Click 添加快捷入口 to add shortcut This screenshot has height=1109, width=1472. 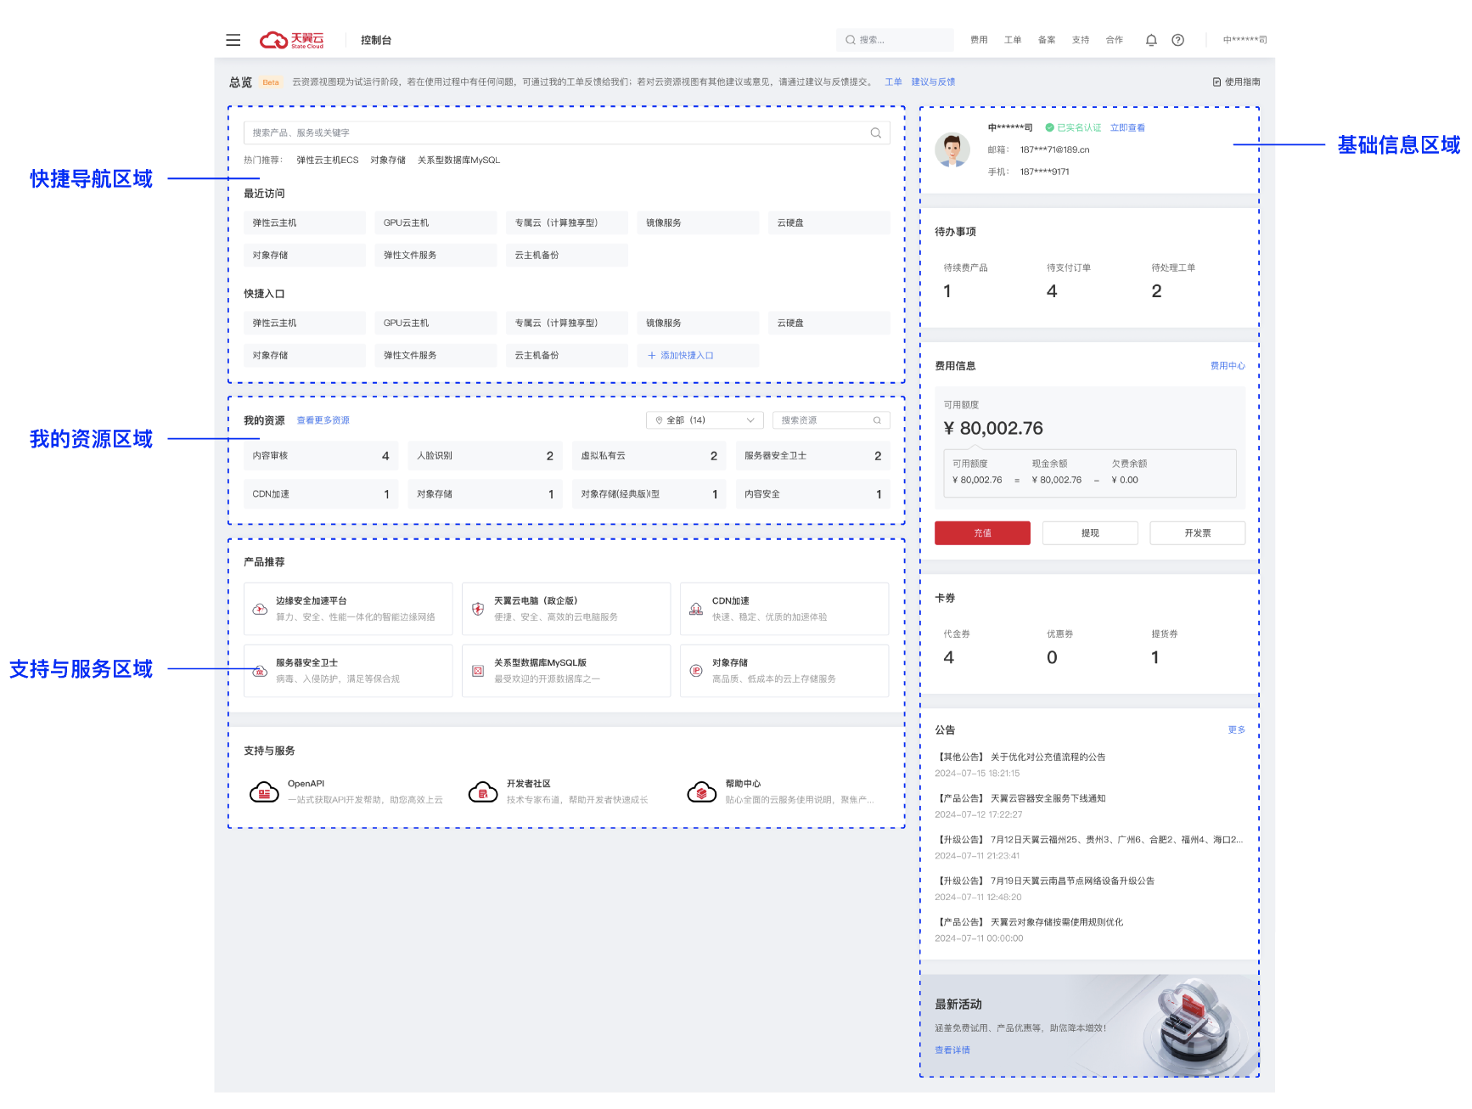coord(698,356)
